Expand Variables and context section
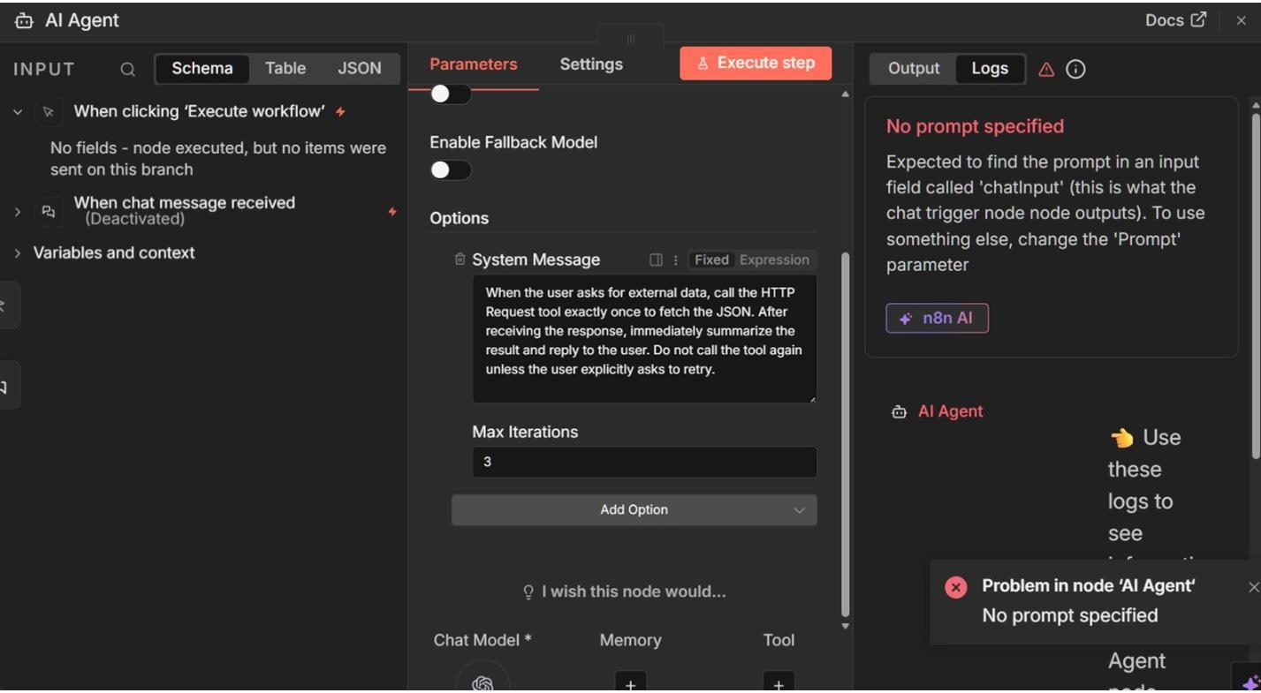 click(18, 253)
